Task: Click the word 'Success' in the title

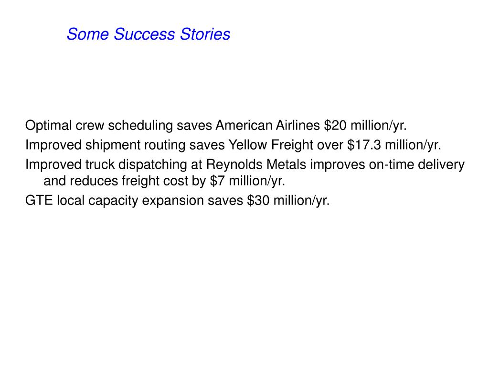Action: pos(144,34)
